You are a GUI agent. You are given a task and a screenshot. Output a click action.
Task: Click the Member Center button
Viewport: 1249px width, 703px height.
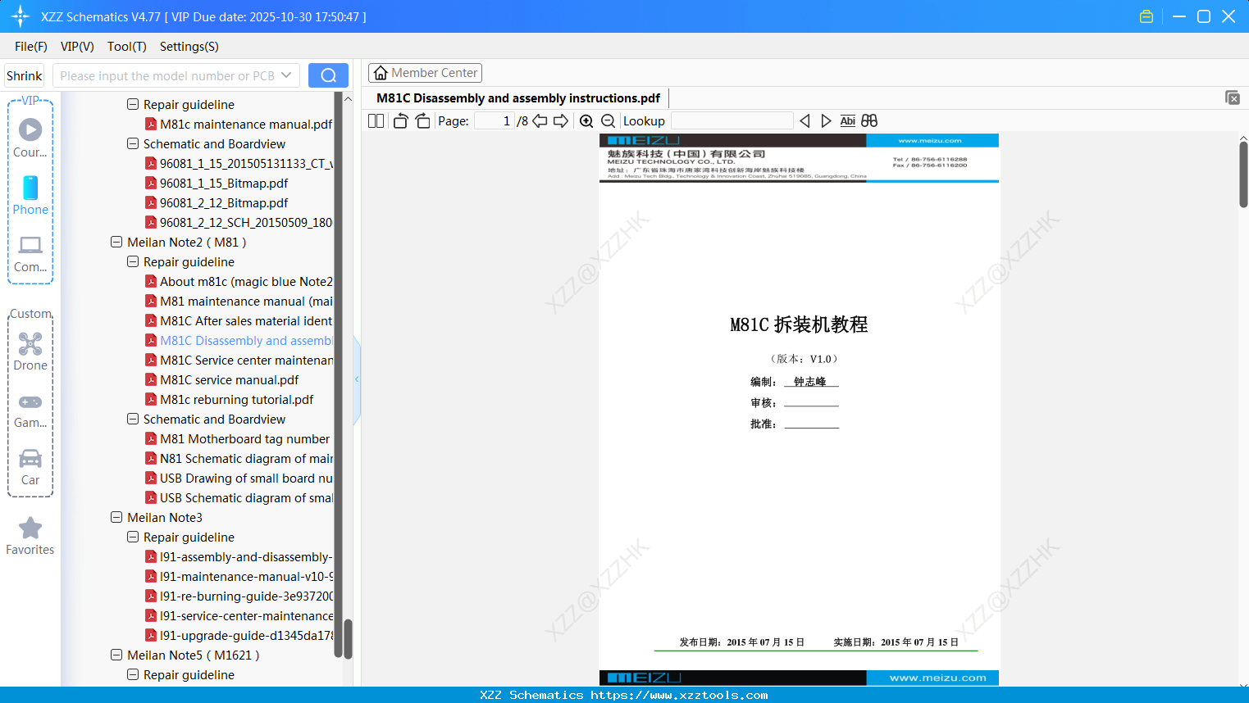pyautogui.click(x=425, y=73)
